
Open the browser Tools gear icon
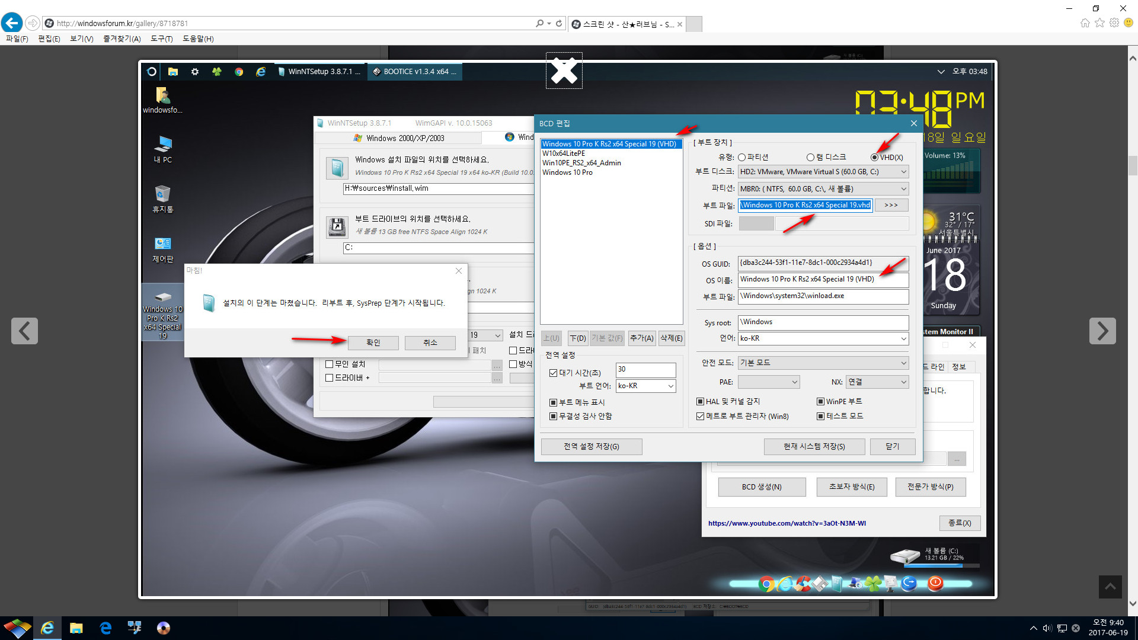click(1114, 23)
